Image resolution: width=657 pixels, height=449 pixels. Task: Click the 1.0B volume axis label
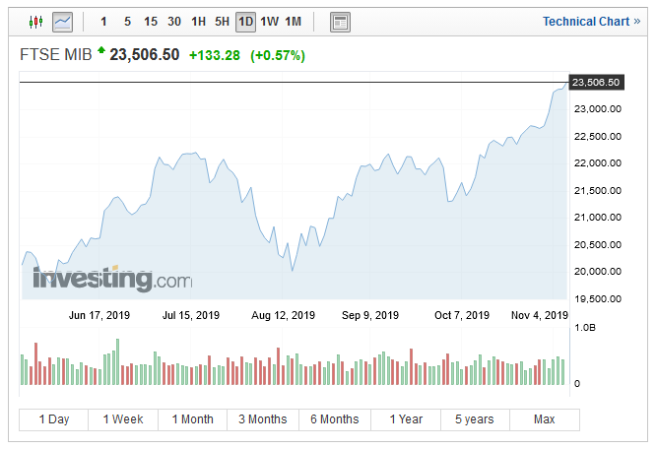585,328
